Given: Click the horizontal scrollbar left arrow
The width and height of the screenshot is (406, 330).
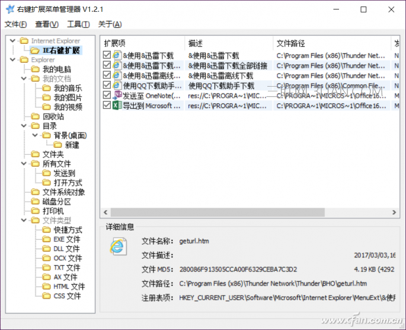Looking at the screenshot, I should click(x=106, y=212).
